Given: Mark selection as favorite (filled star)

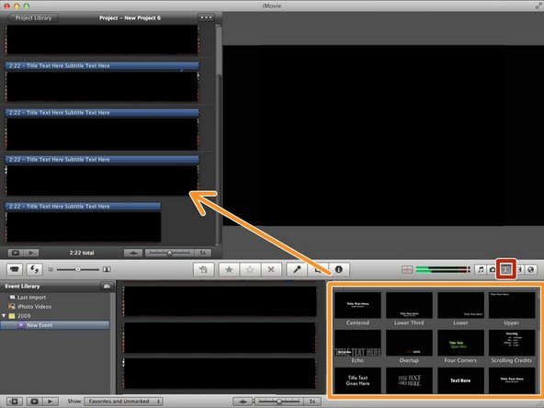Looking at the screenshot, I should coord(229,269).
